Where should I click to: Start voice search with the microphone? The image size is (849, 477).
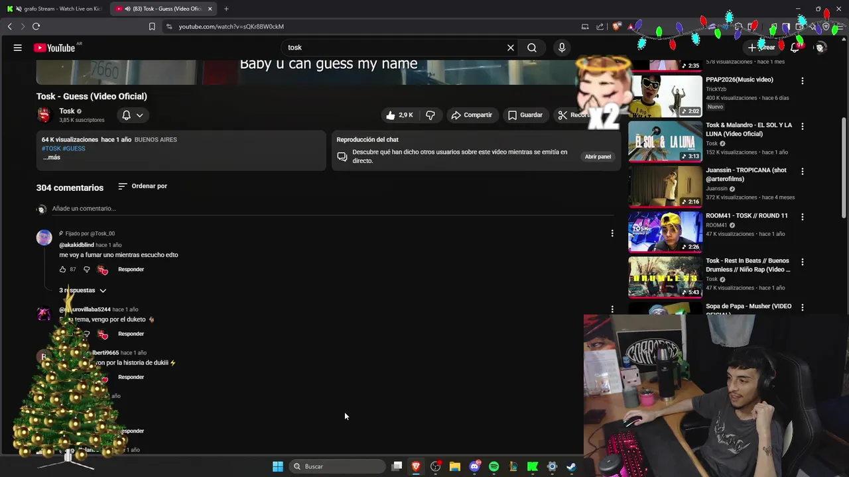[562, 48]
